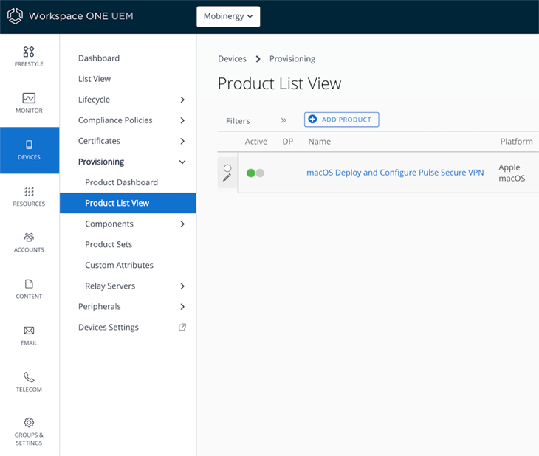This screenshot has width=539, height=456.
Task: Click the pencil edit icon for the product
Action: click(227, 178)
